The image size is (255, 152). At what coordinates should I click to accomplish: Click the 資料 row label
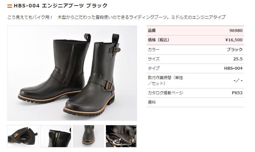[152, 102]
